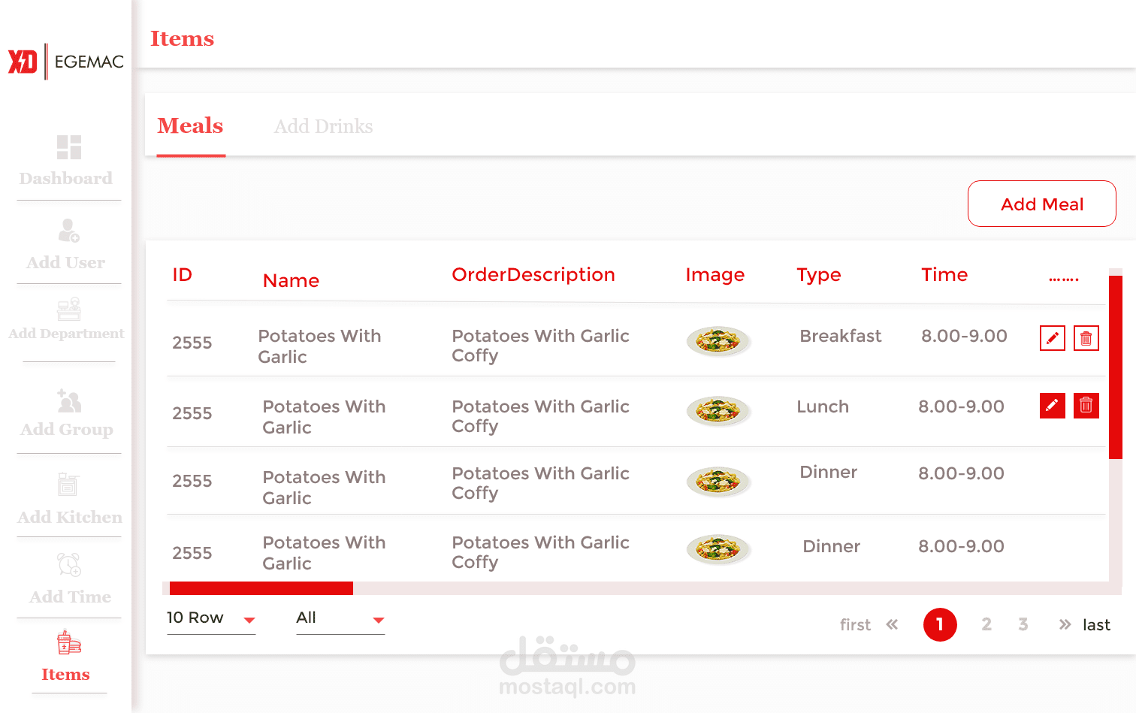This screenshot has width=1136, height=713.
Task: Select the Meals tab
Action: click(x=191, y=126)
